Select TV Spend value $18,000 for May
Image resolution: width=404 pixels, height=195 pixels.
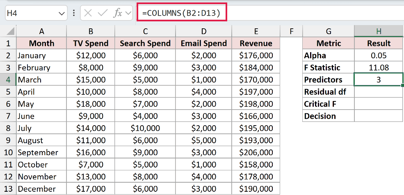91,104
